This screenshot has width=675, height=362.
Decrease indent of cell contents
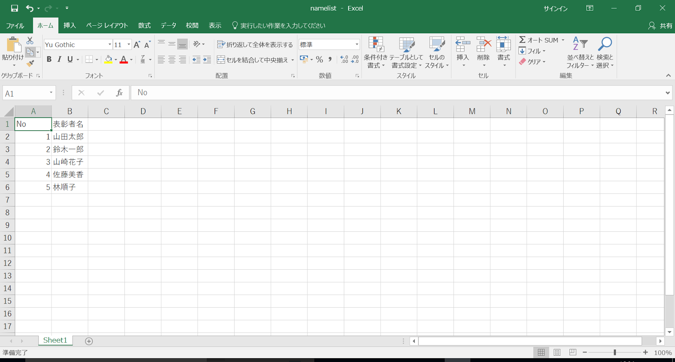[196, 60]
